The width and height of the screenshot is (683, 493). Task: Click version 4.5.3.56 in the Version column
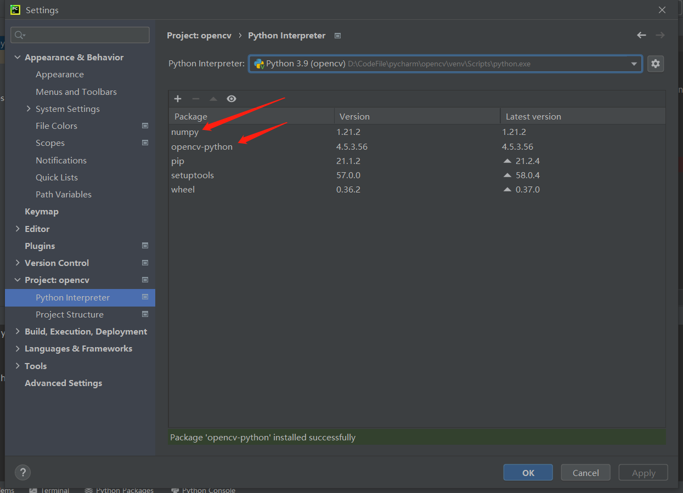[x=352, y=146]
